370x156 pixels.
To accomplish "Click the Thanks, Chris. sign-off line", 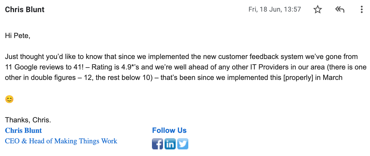I will pyautogui.click(x=28, y=120).
